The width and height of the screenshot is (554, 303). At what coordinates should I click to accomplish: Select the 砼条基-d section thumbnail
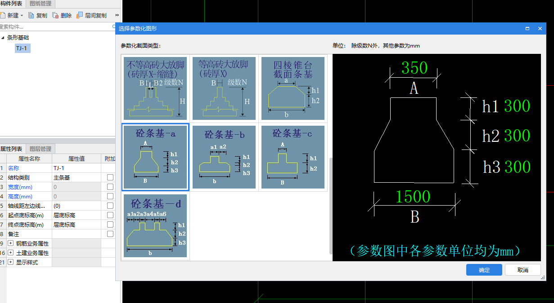coord(156,226)
